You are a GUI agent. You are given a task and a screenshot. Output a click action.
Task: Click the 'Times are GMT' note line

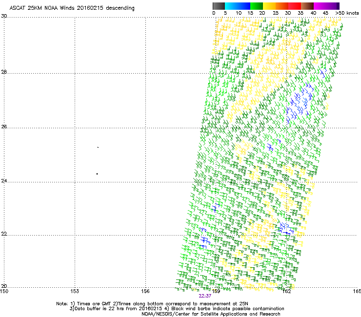pos(152,304)
